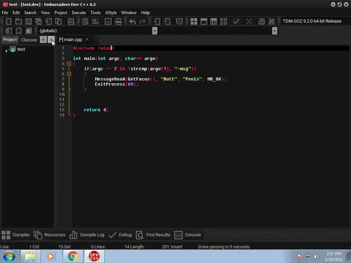The width and height of the screenshot is (351, 263).
Task: Open the Console bottom panel tab
Action: pyautogui.click(x=187, y=235)
